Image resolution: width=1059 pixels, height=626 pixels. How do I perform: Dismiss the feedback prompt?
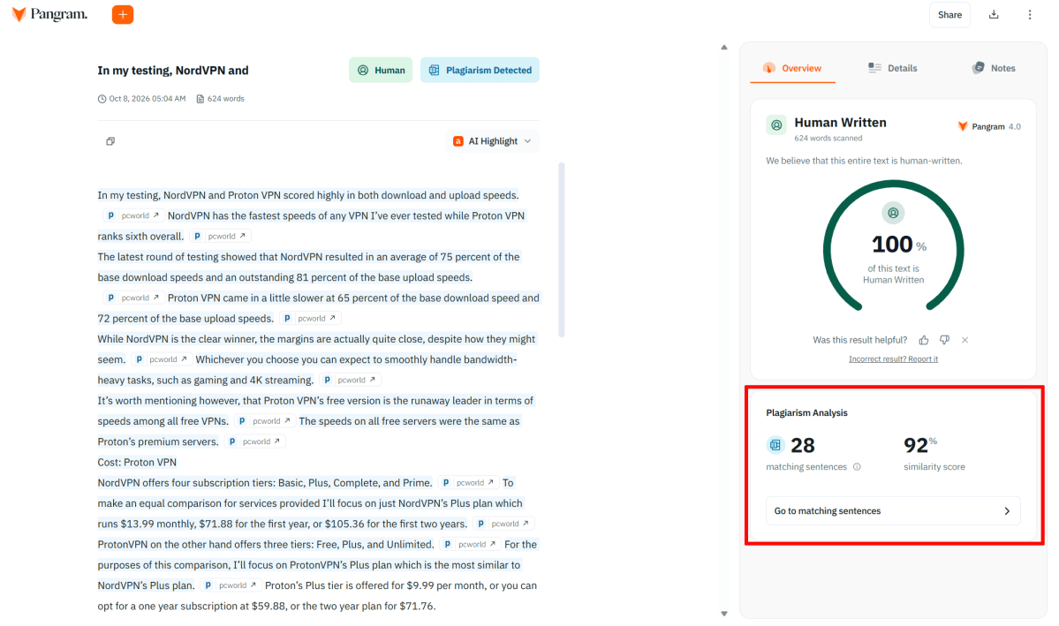pos(964,340)
